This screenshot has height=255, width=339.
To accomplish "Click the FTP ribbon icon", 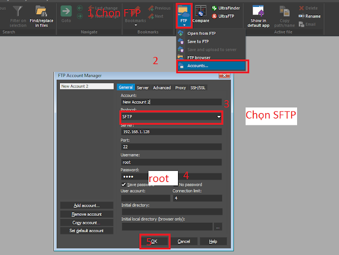I will [184, 12].
